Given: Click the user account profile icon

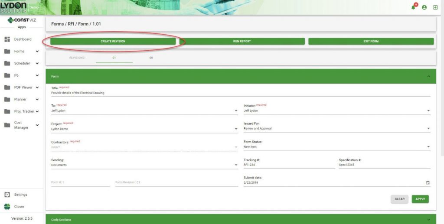Looking at the screenshot, I should [x=424, y=7].
